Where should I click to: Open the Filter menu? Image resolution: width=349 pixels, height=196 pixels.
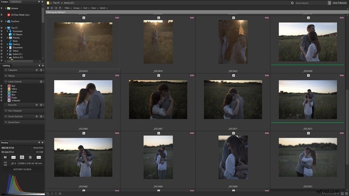tap(68, 8)
